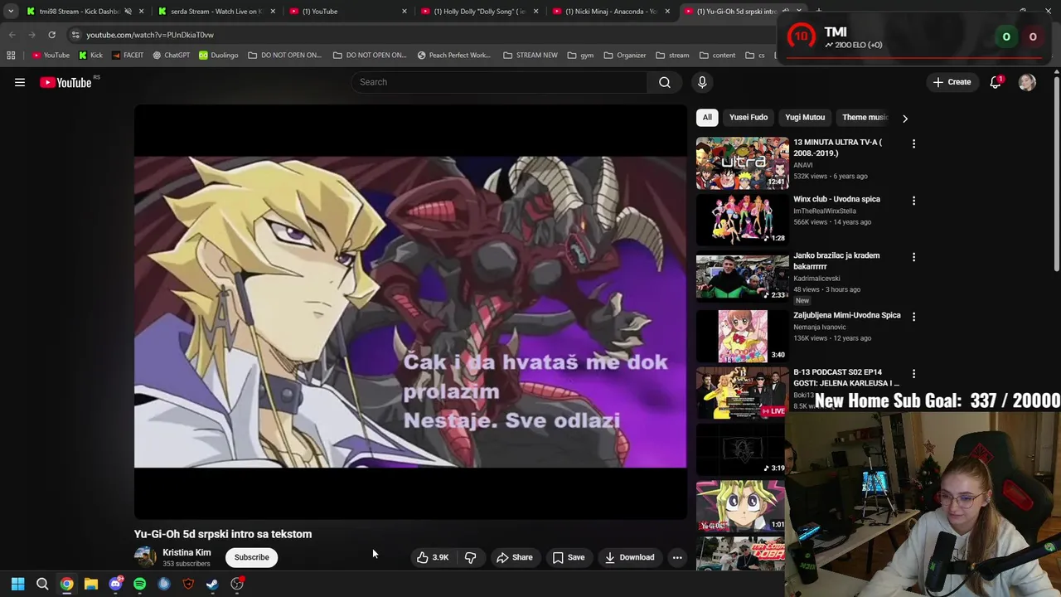Start voice search with the microphone icon
Screen dimensions: 1061x597
pyautogui.click(x=702, y=82)
